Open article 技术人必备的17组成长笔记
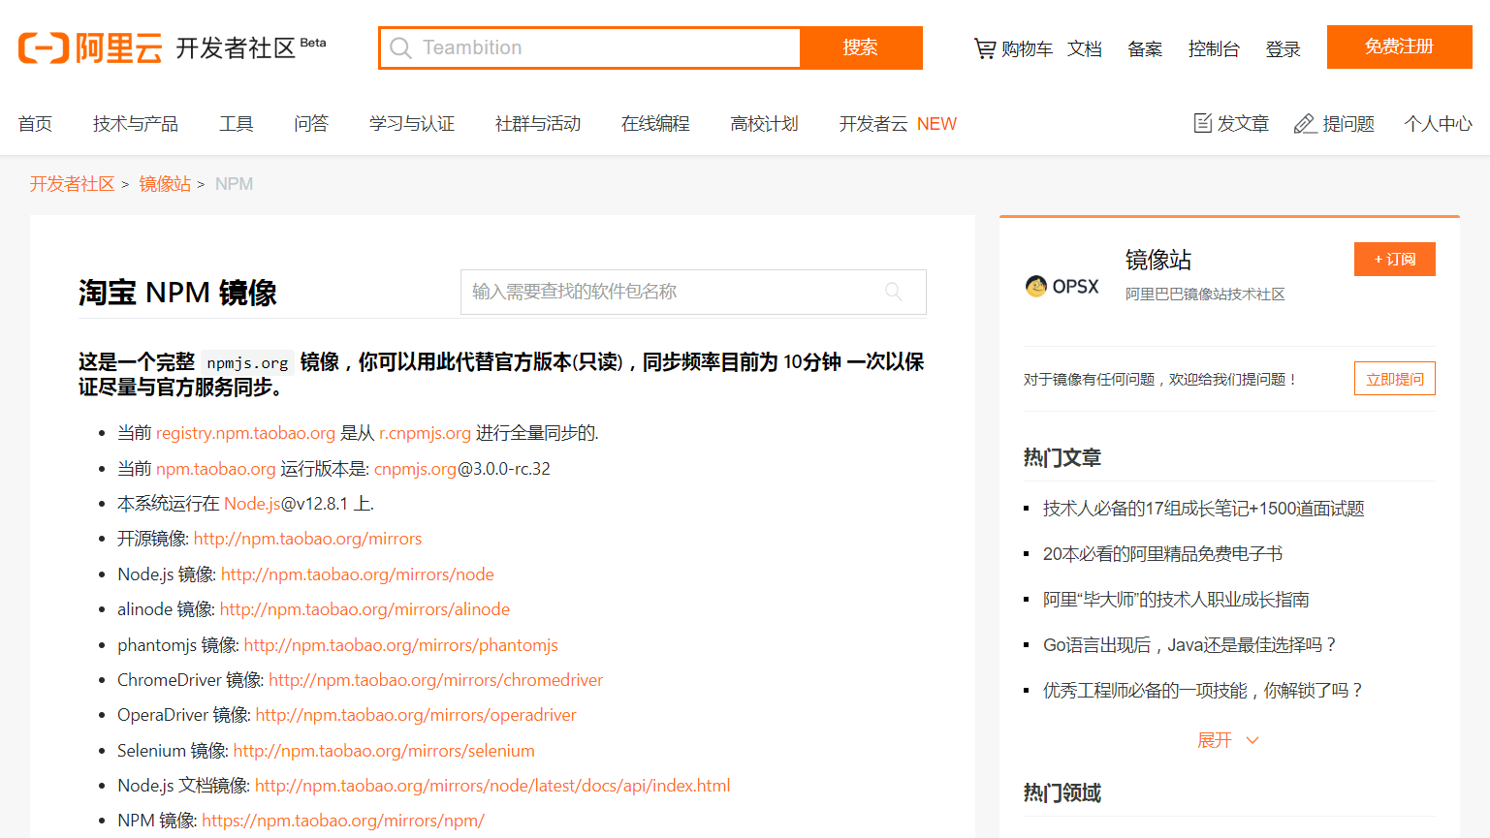This screenshot has width=1490, height=838. pos(1203,509)
